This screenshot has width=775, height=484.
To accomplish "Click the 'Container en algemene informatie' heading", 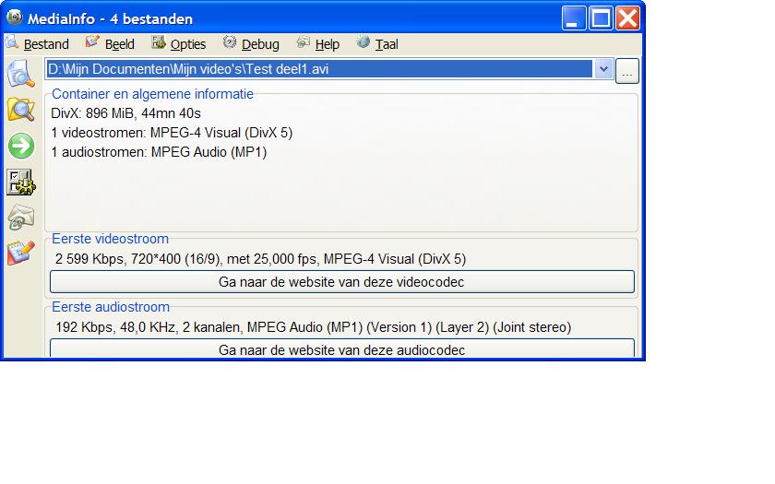I will coord(153,94).
